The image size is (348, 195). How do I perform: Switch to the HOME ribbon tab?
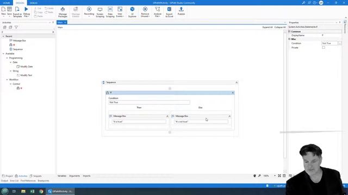[x=7, y=3]
